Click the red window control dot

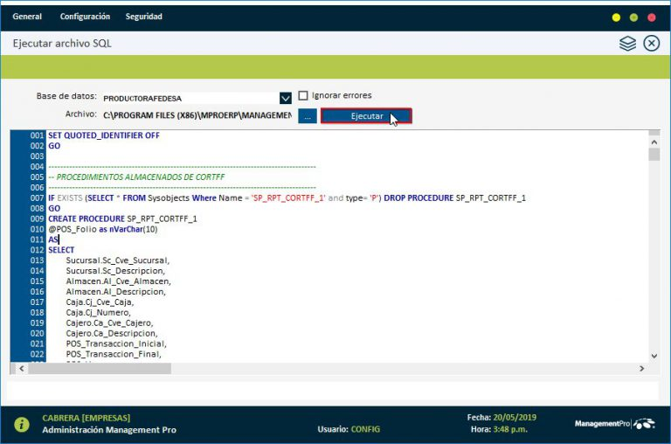[651, 17]
